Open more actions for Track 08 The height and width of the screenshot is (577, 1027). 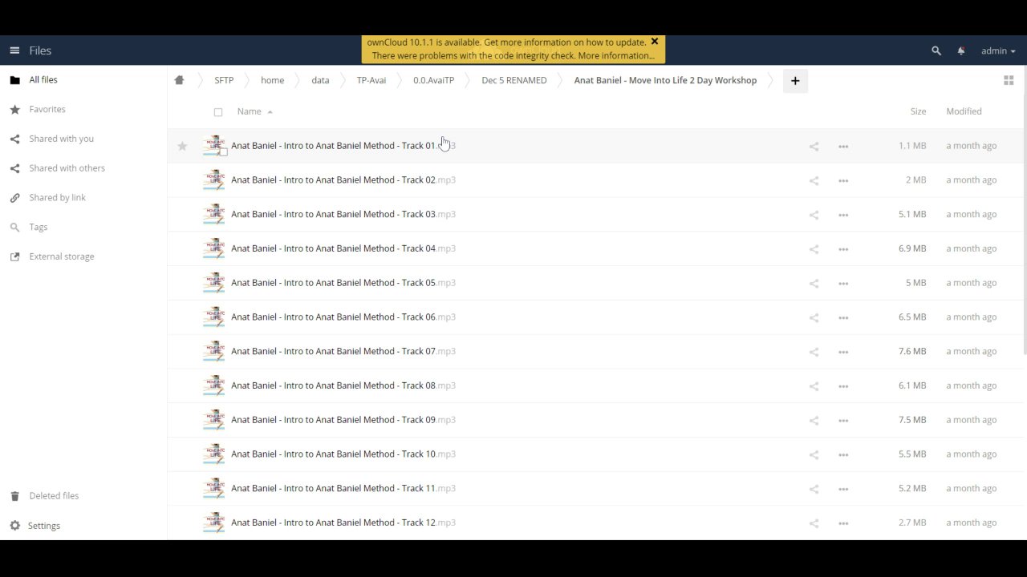click(843, 386)
